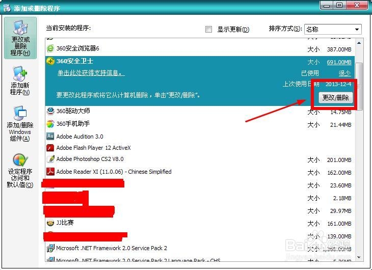This screenshot has width=372, height=270.
Task: Click the 201.00MB size value
Action: (339, 160)
